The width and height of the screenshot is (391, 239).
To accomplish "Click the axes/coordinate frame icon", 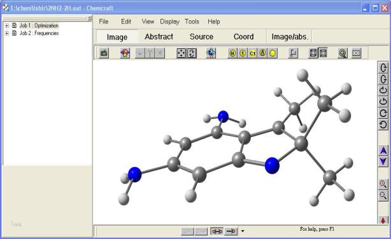I will (x=293, y=53).
